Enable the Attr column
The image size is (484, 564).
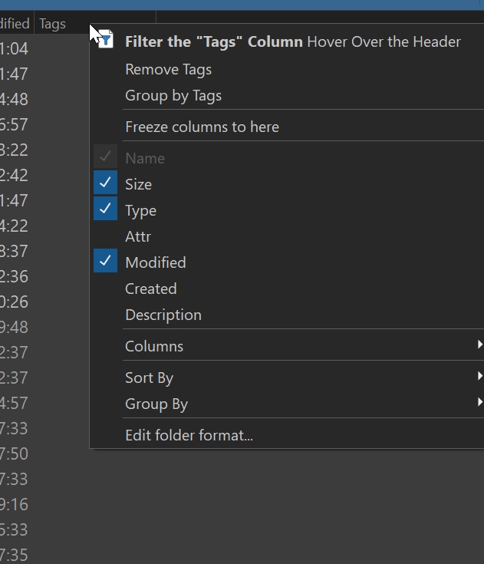(138, 236)
